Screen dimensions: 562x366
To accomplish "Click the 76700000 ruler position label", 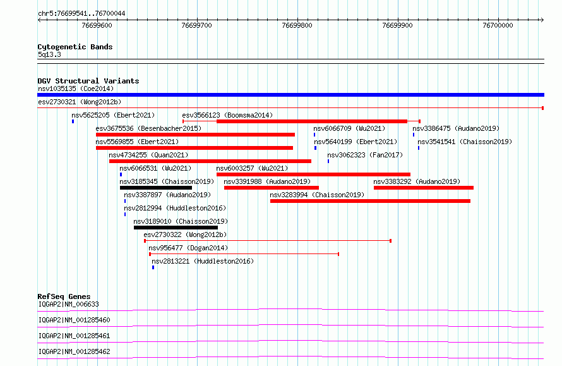I will [498, 25].
